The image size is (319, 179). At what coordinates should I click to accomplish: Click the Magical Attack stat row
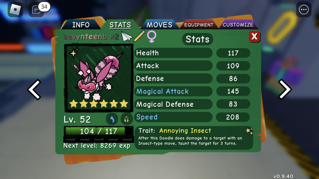[x=192, y=91]
